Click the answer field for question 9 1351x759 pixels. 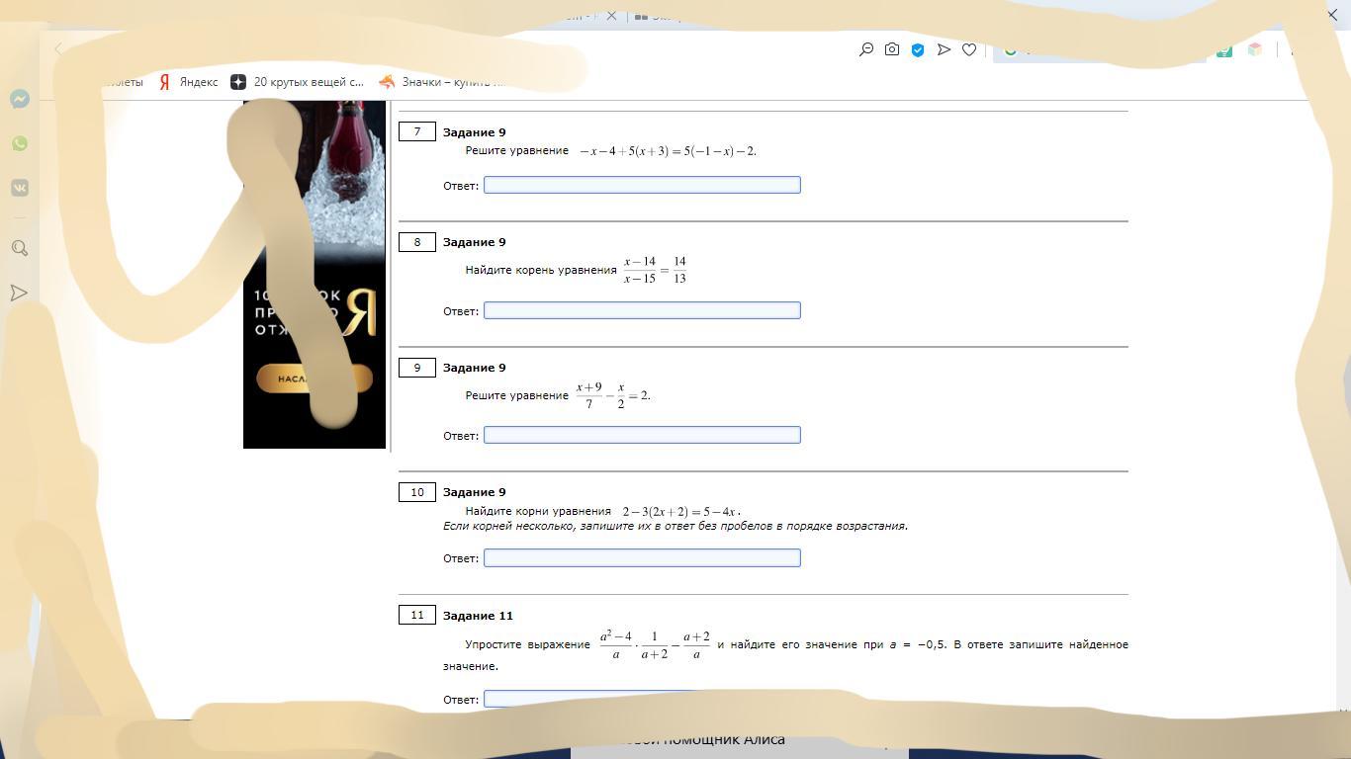click(x=642, y=435)
